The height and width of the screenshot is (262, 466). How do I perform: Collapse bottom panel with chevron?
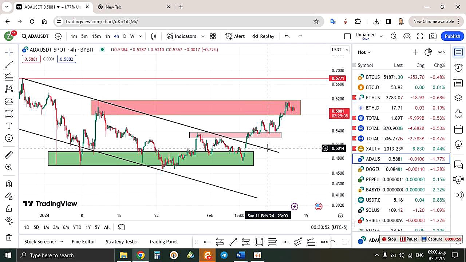[x=333, y=241]
